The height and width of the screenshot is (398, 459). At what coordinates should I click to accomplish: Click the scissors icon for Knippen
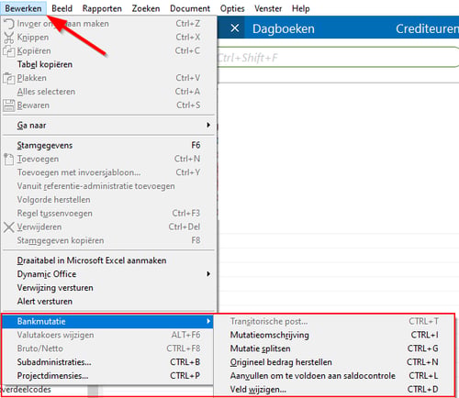click(x=9, y=38)
